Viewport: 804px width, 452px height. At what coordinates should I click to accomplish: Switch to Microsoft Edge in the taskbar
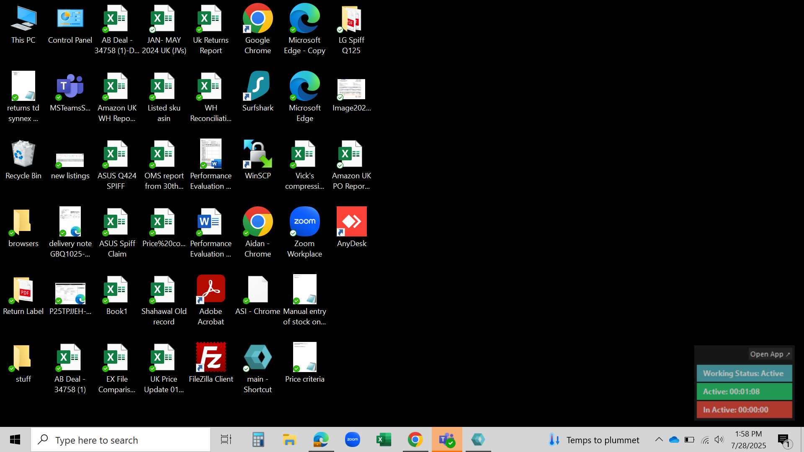[x=321, y=439]
